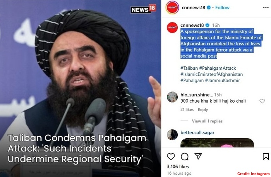Viewport: 271px width, 177px height.
Task: Open the three-dot more options menu
Action: click(x=266, y=8)
